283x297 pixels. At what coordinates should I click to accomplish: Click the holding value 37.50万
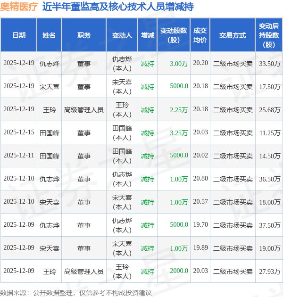pyautogui.click(x=269, y=225)
